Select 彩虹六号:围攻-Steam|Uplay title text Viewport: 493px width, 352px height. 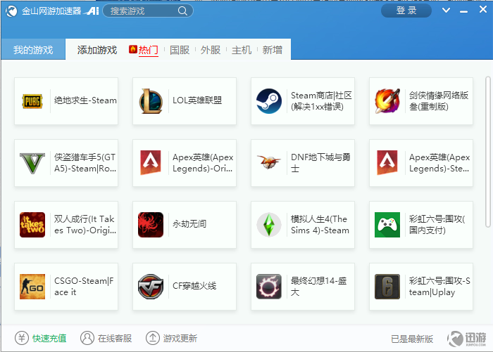439,287
